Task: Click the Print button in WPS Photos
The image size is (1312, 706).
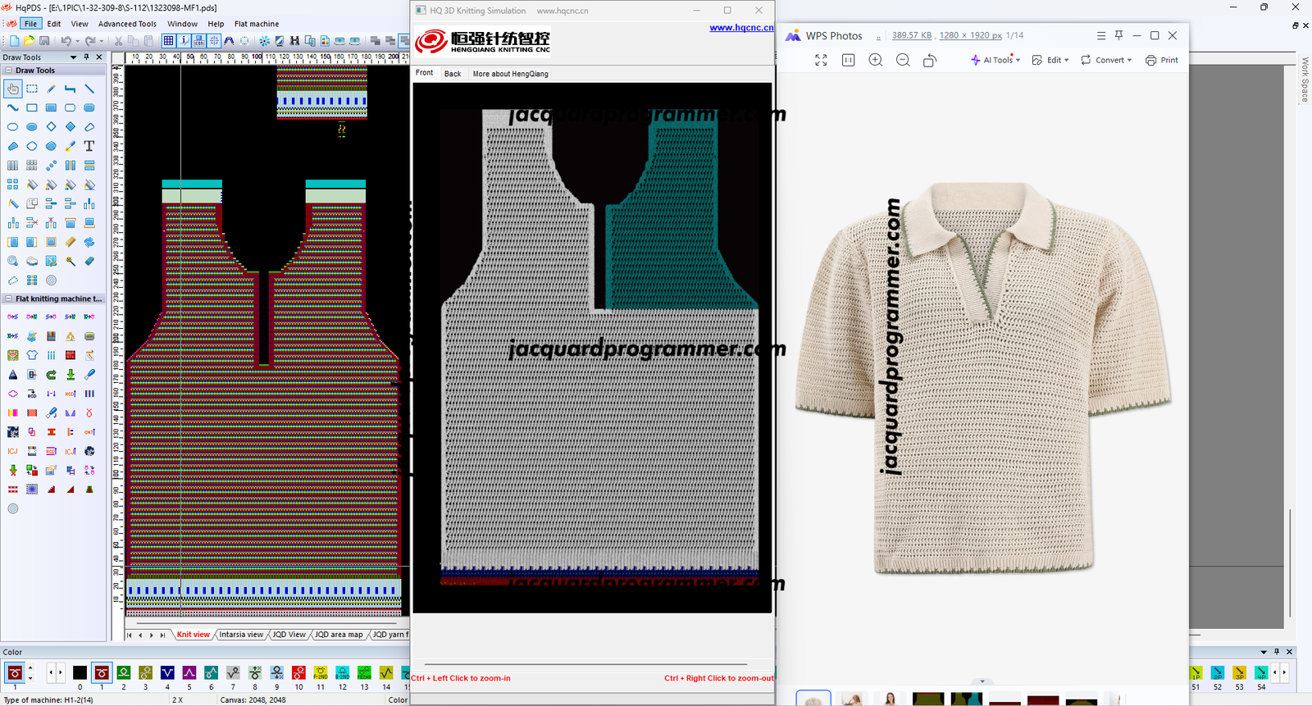Action: (1162, 60)
